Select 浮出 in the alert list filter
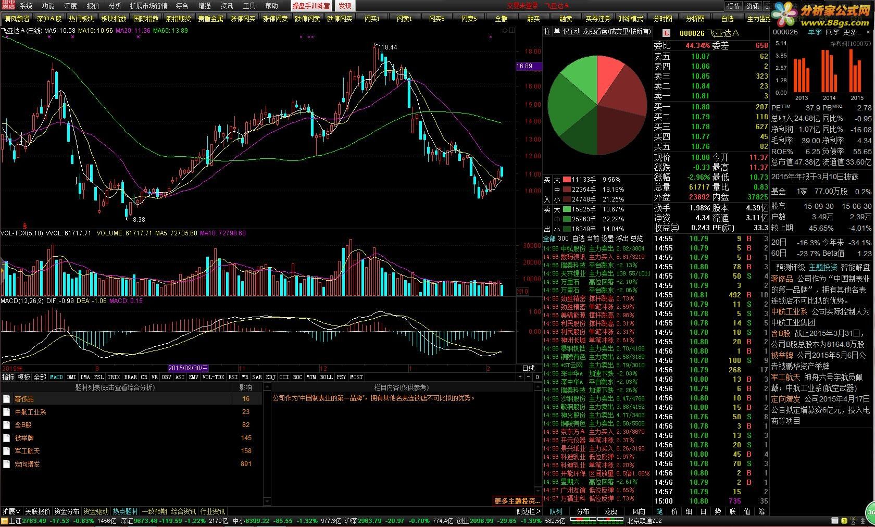 tap(622, 239)
